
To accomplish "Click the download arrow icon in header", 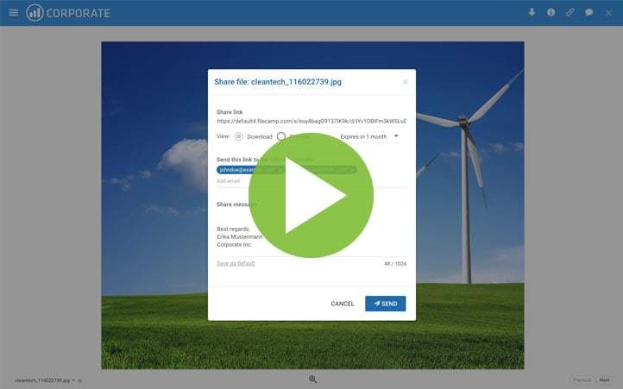I will point(532,12).
